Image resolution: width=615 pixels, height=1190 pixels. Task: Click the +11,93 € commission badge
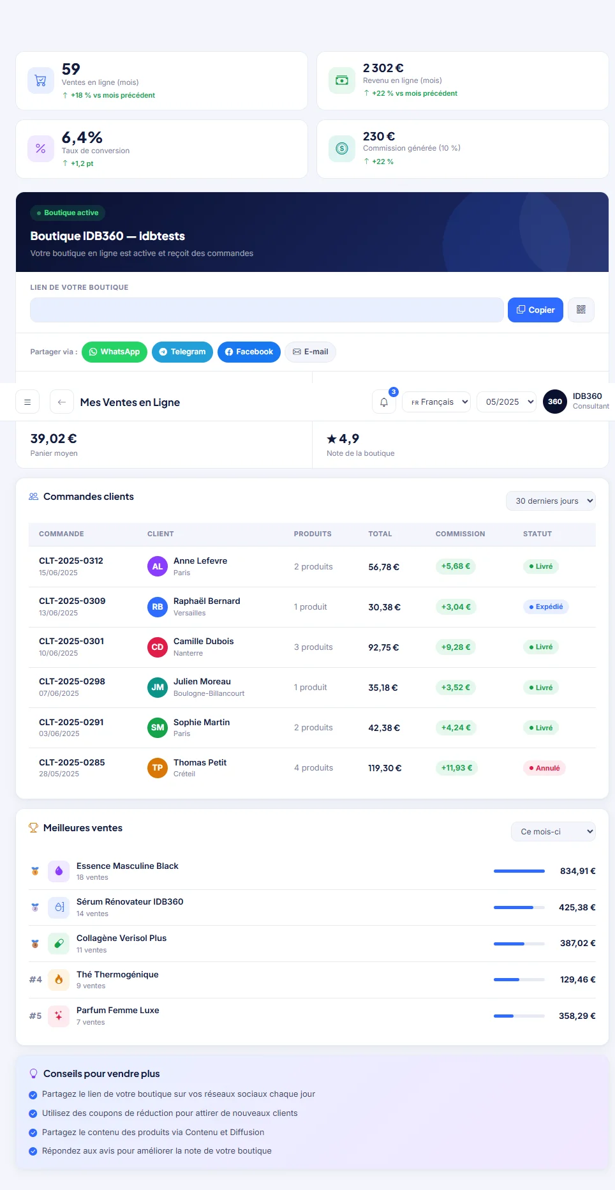point(457,768)
